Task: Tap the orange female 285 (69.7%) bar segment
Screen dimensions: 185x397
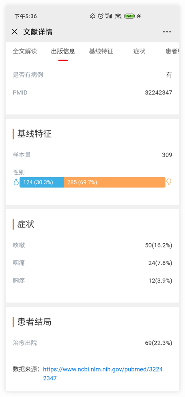Action: pos(114,182)
